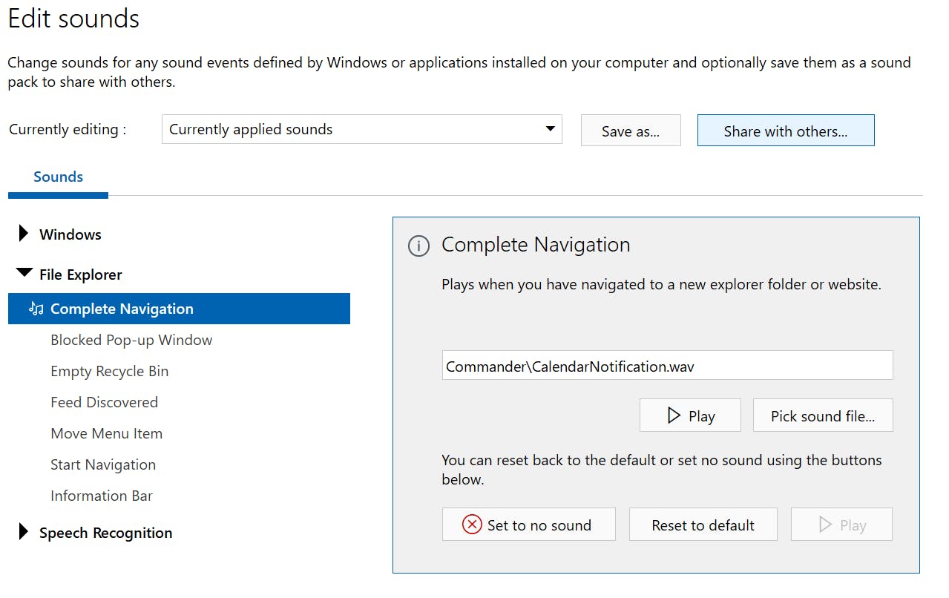
Task: Click the sound file path text field
Action: tap(666, 366)
